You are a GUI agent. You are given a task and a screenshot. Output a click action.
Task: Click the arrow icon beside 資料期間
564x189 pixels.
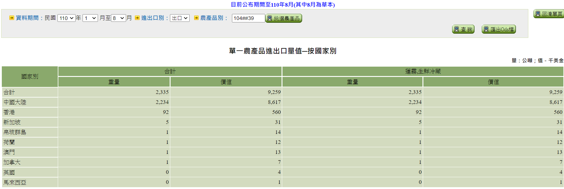pyautogui.click(x=12, y=18)
